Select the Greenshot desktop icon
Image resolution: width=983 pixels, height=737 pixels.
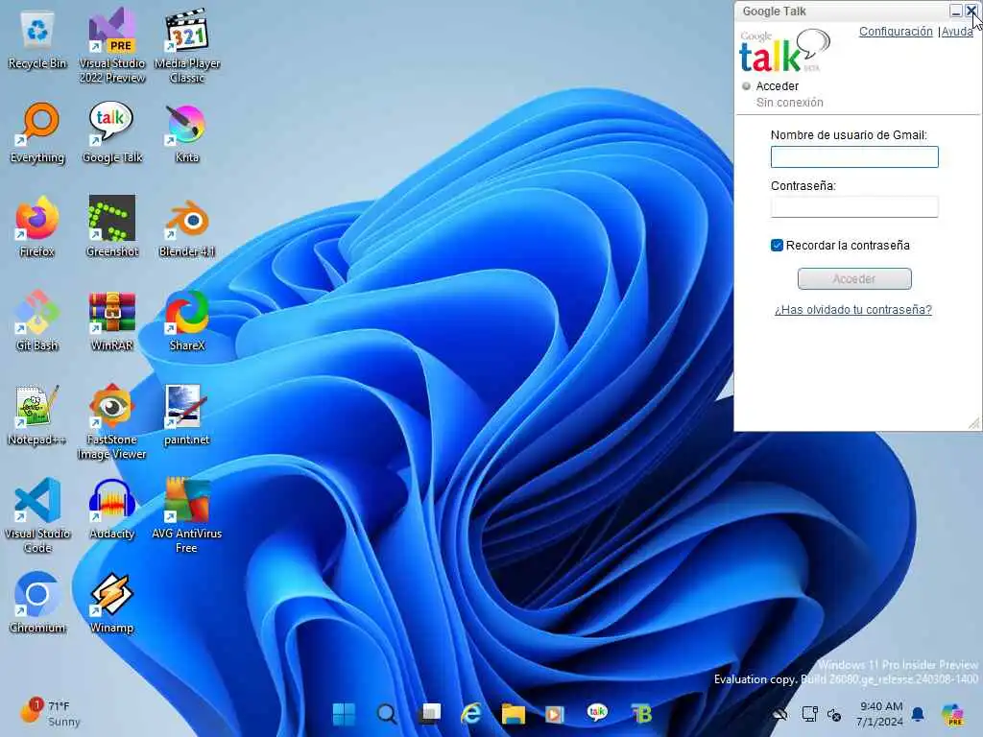(x=112, y=228)
